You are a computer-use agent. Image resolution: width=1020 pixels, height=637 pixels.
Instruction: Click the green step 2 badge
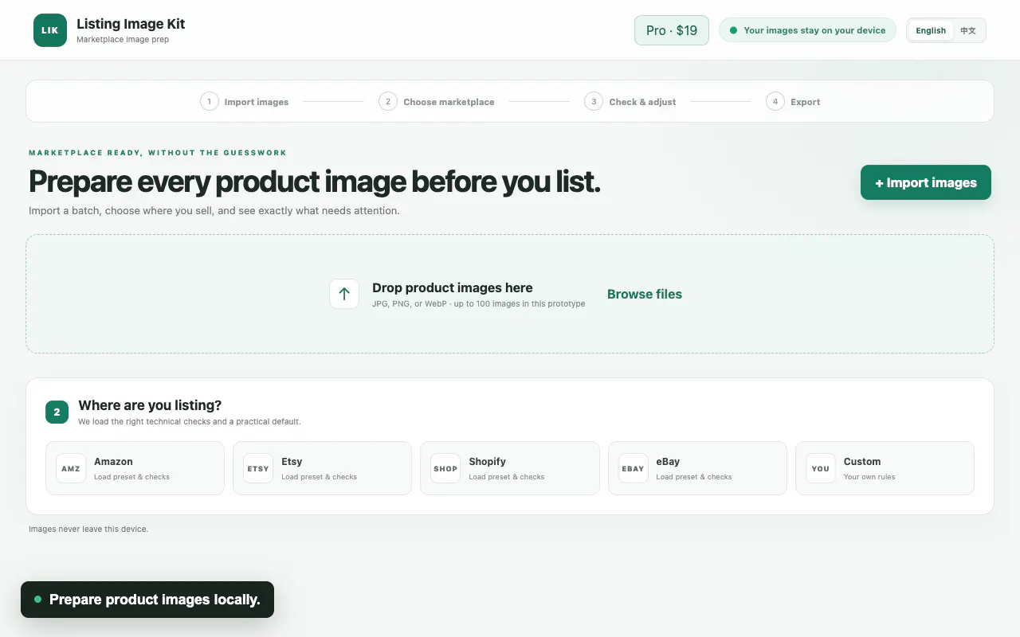tap(57, 412)
